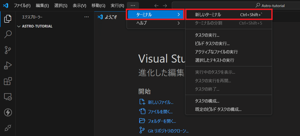
Task: Choose ビルド タスクの実行... menu entry
Action: [229, 43]
